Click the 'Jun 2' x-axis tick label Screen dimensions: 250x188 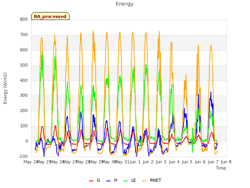tap(148, 162)
